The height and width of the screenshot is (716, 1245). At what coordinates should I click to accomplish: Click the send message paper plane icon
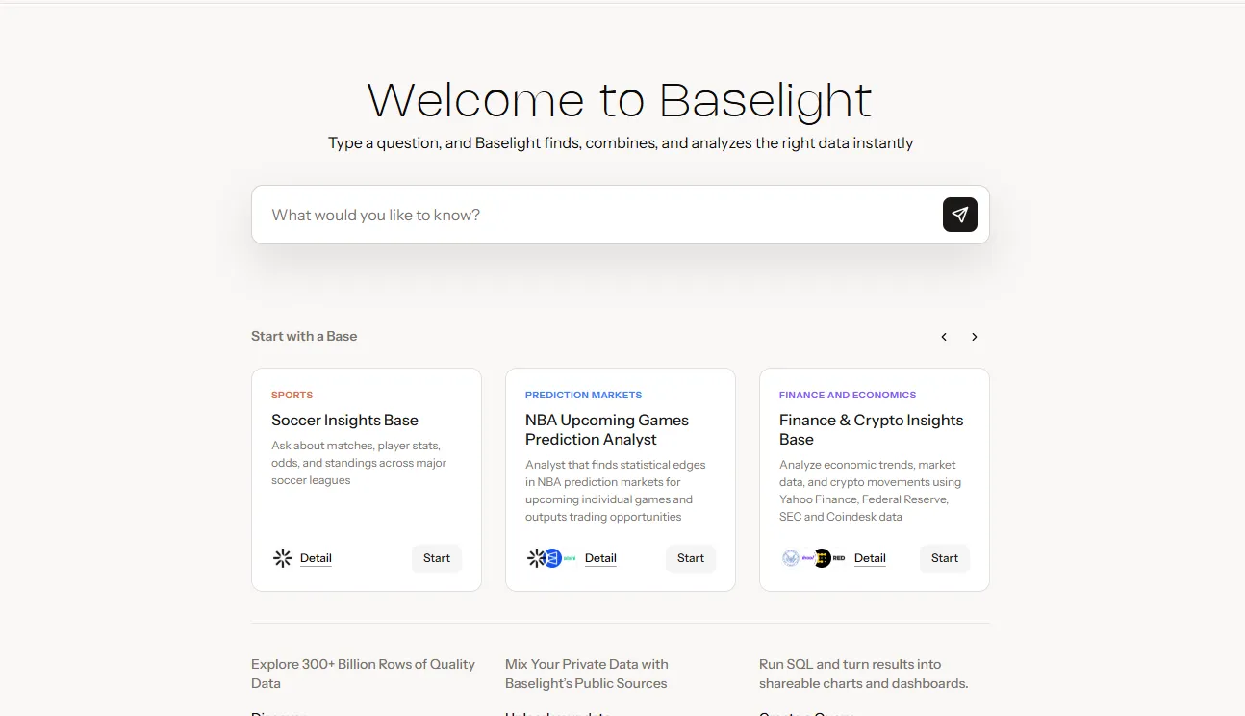pos(959,214)
